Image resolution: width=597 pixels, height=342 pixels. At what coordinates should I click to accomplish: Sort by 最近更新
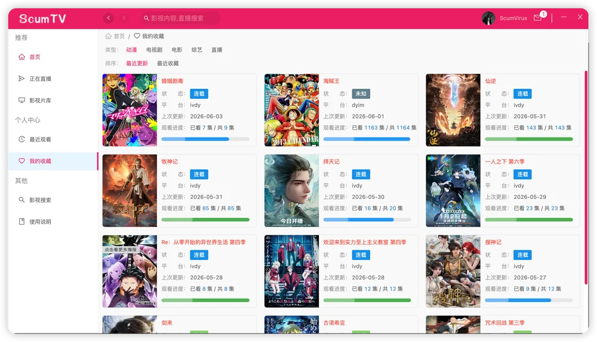137,64
